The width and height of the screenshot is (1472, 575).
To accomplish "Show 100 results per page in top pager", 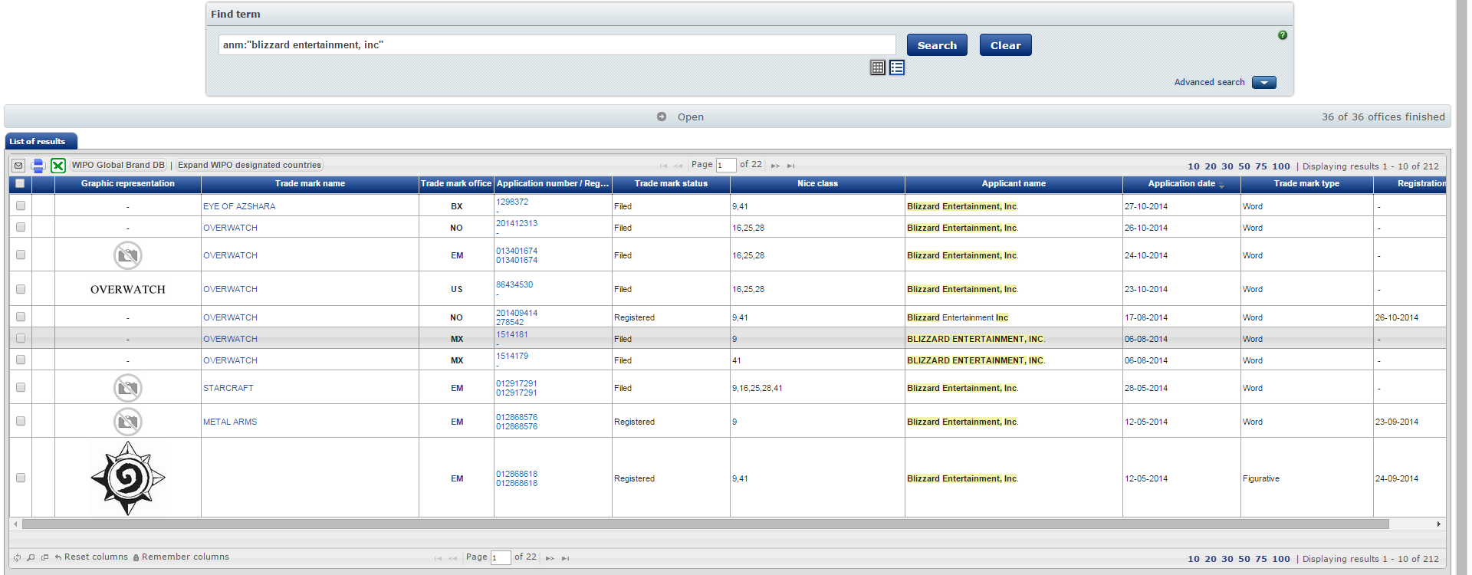I will (1281, 166).
